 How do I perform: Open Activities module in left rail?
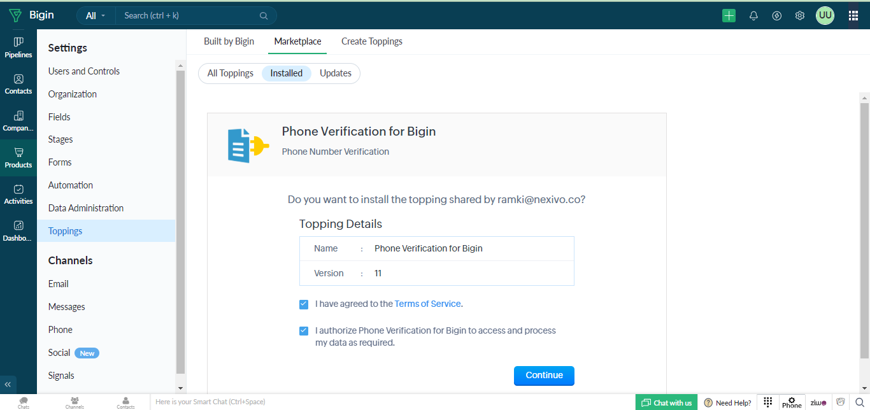tap(18, 194)
